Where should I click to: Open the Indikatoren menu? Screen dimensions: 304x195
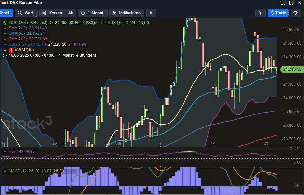[x=127, y=13]
